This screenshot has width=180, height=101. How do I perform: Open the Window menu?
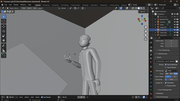pos(23,5)
